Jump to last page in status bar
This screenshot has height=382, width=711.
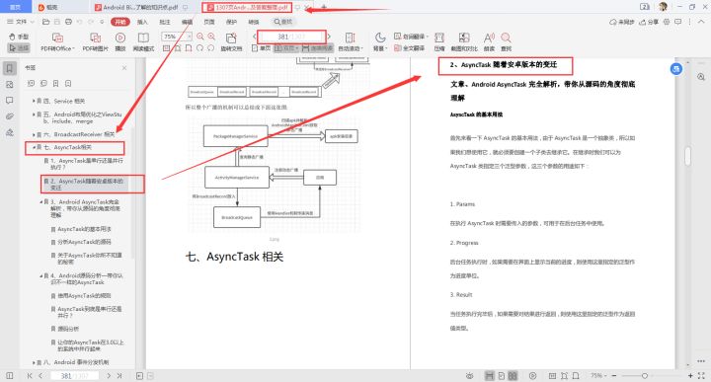click(x=119, y=376)
